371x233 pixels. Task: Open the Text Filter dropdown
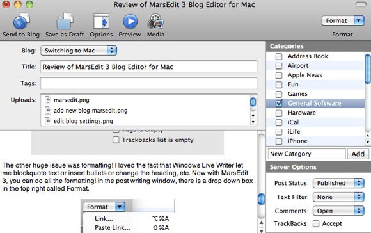[338, 197]
